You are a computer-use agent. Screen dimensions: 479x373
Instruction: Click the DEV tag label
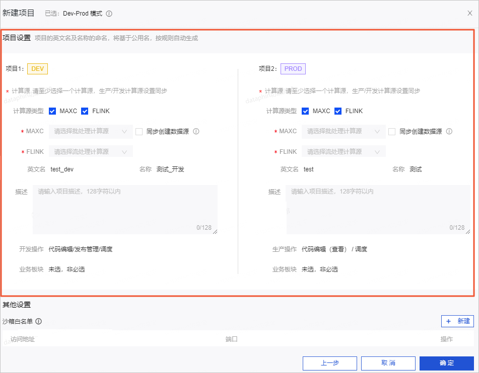coord(38,69)
